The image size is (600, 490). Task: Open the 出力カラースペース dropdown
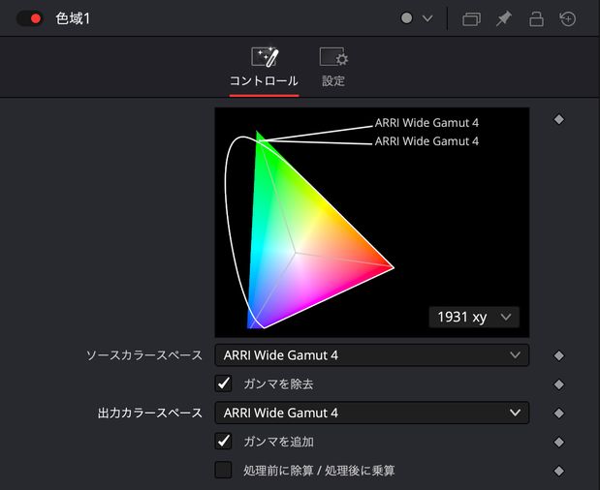click(x=372, y=413)
